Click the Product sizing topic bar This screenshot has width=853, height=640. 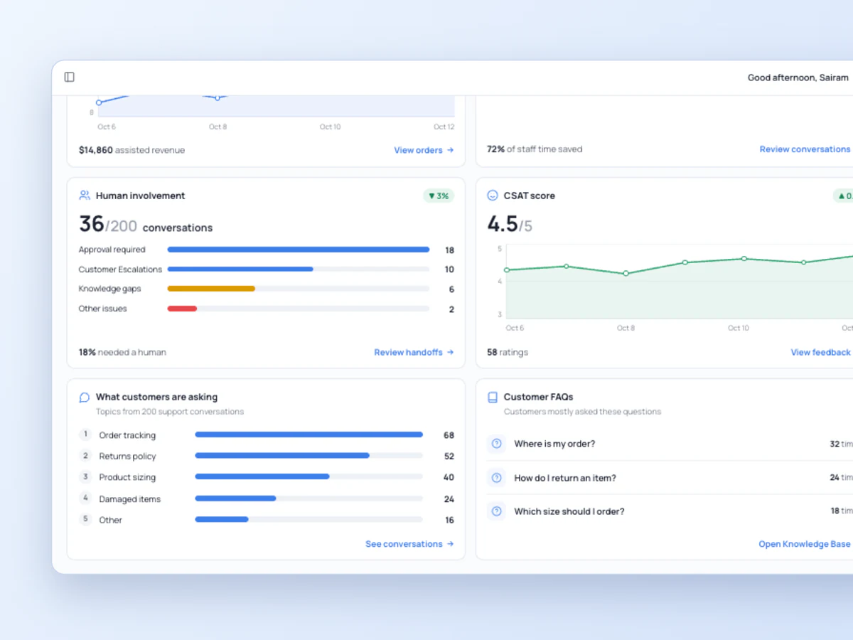(x=309, y=476)
